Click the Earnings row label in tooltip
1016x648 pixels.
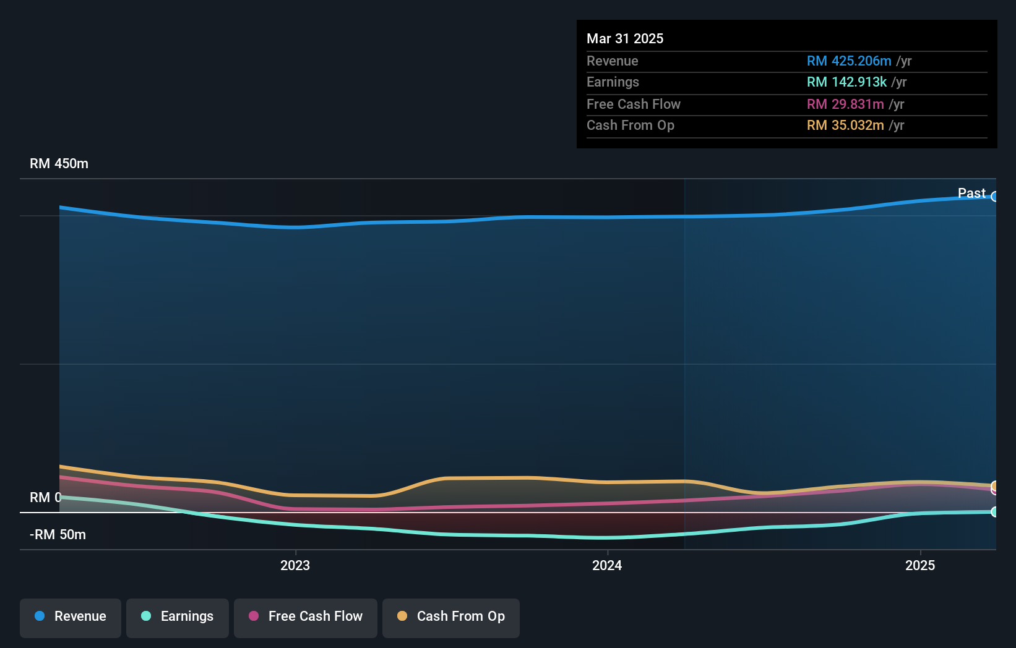613,82
